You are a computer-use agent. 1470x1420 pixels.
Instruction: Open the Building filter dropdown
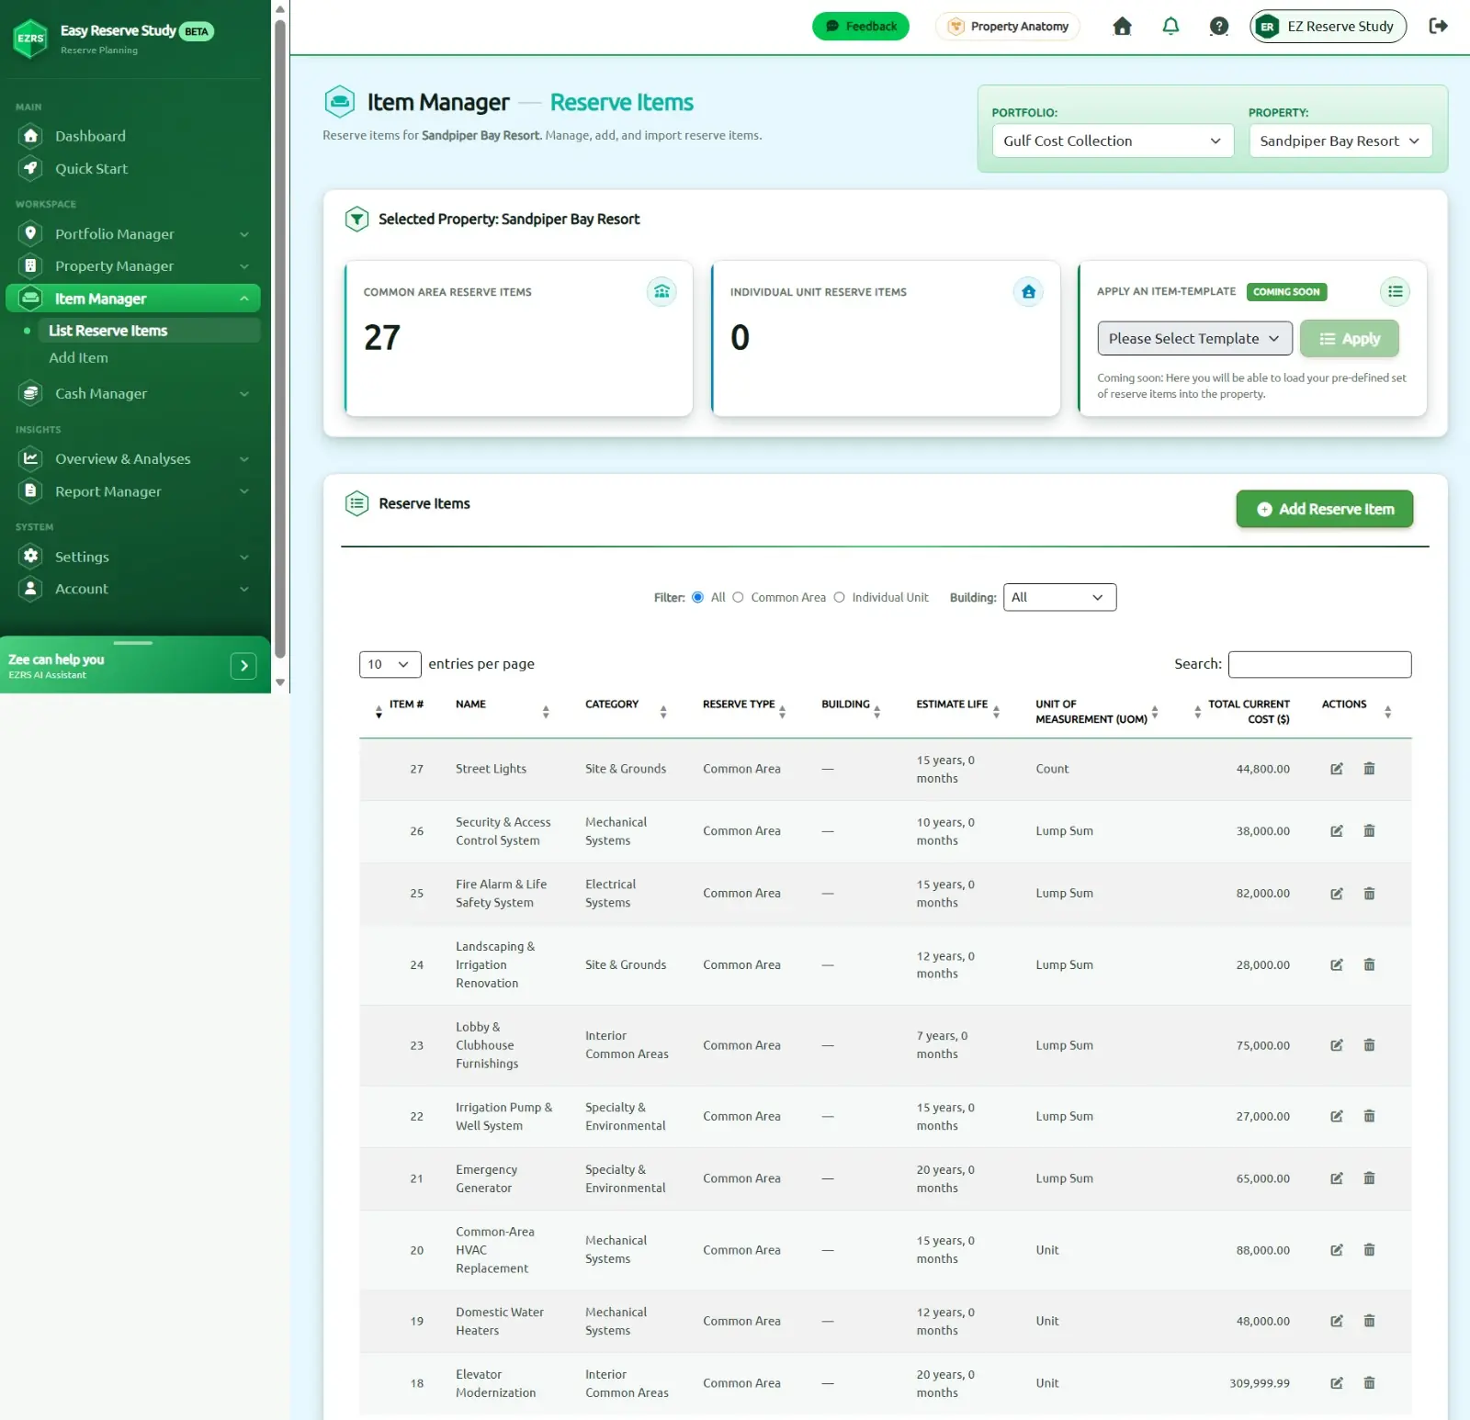1059,598
